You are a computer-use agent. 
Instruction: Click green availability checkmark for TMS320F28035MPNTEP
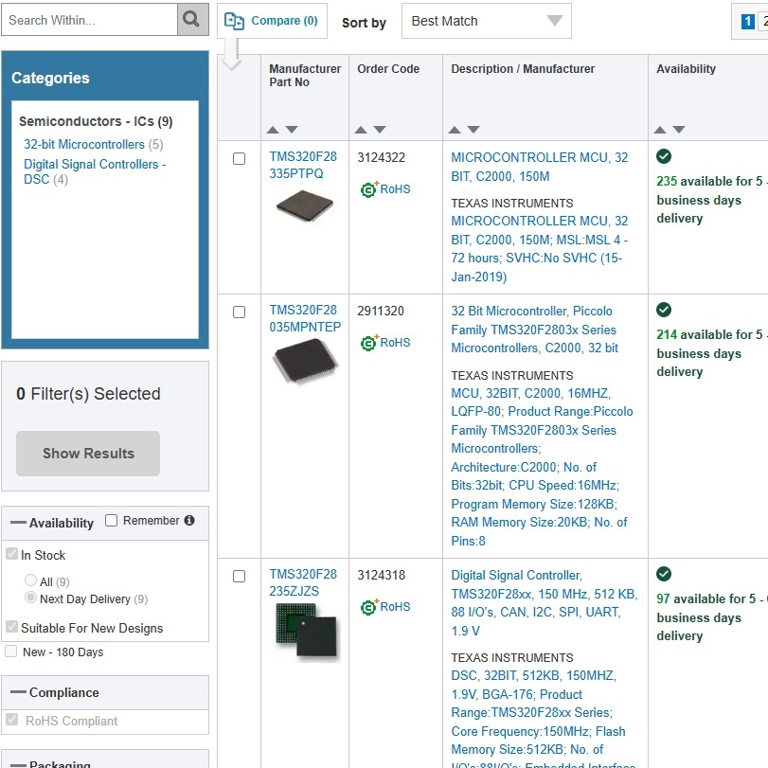(664, 310)
